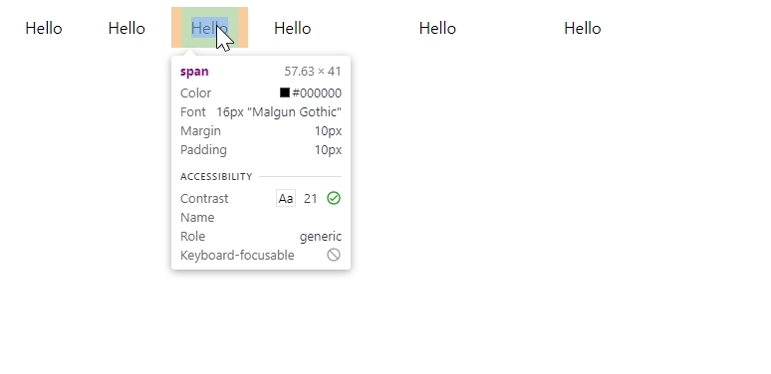The width and height of the screenshot is (771, 374).
Task: Click the generic role value
Action: click(321, 237)
